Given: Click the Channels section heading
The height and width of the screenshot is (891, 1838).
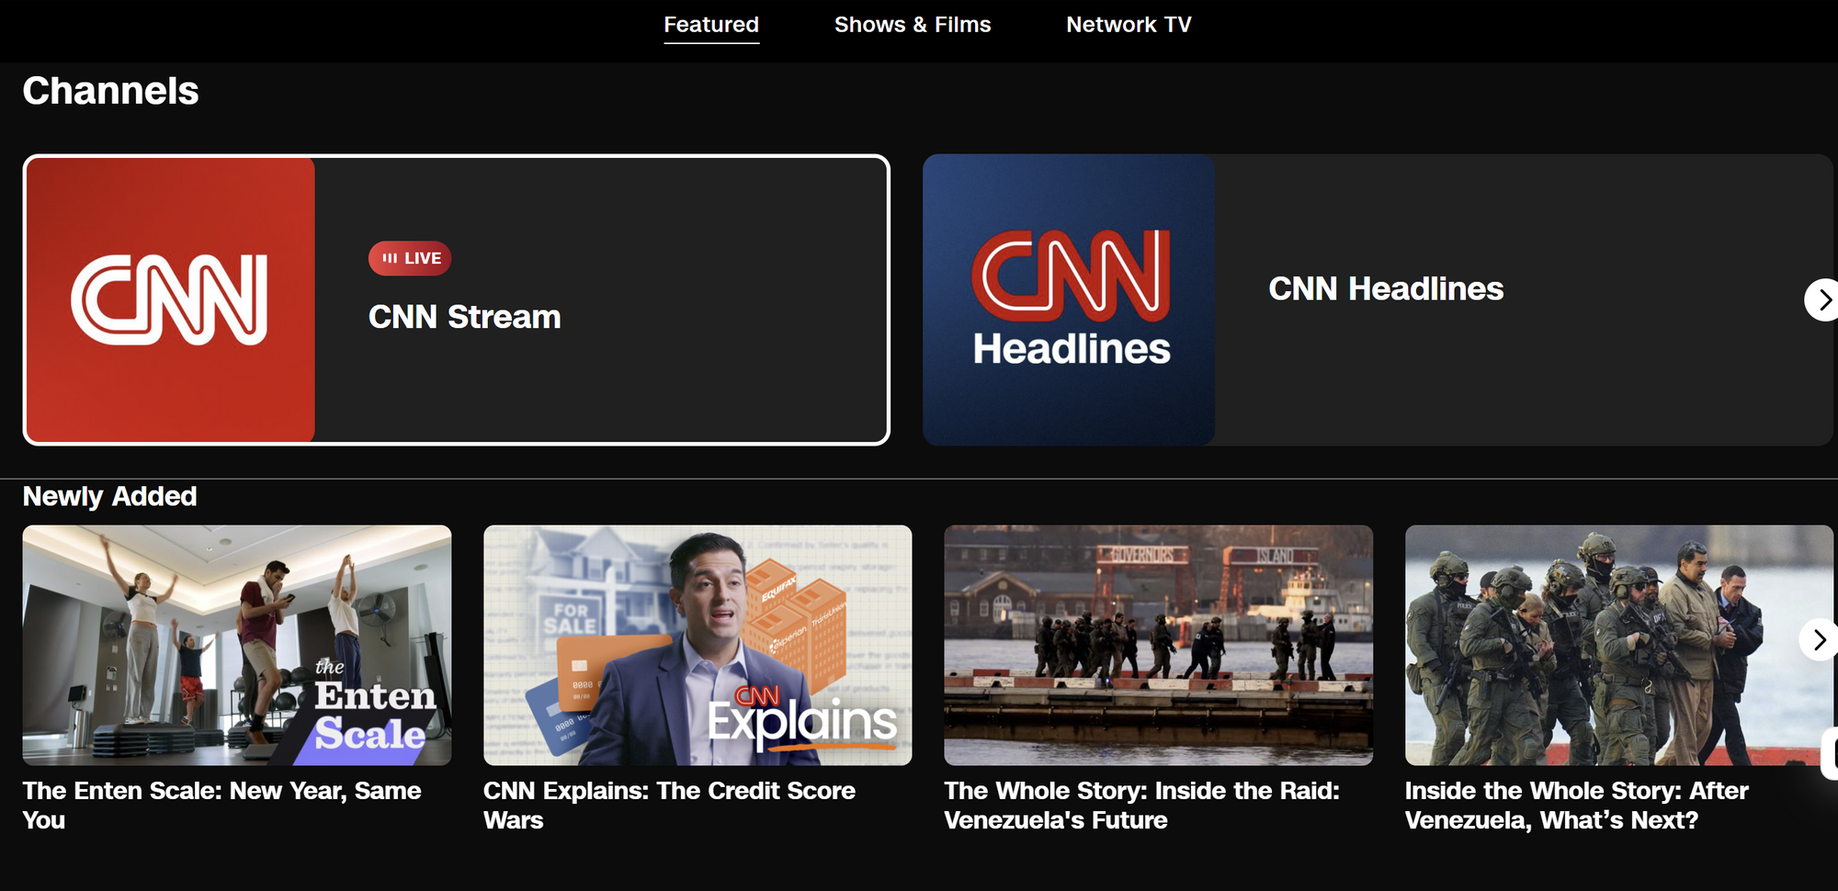Looking at the screenshot, I should (110, 91).
